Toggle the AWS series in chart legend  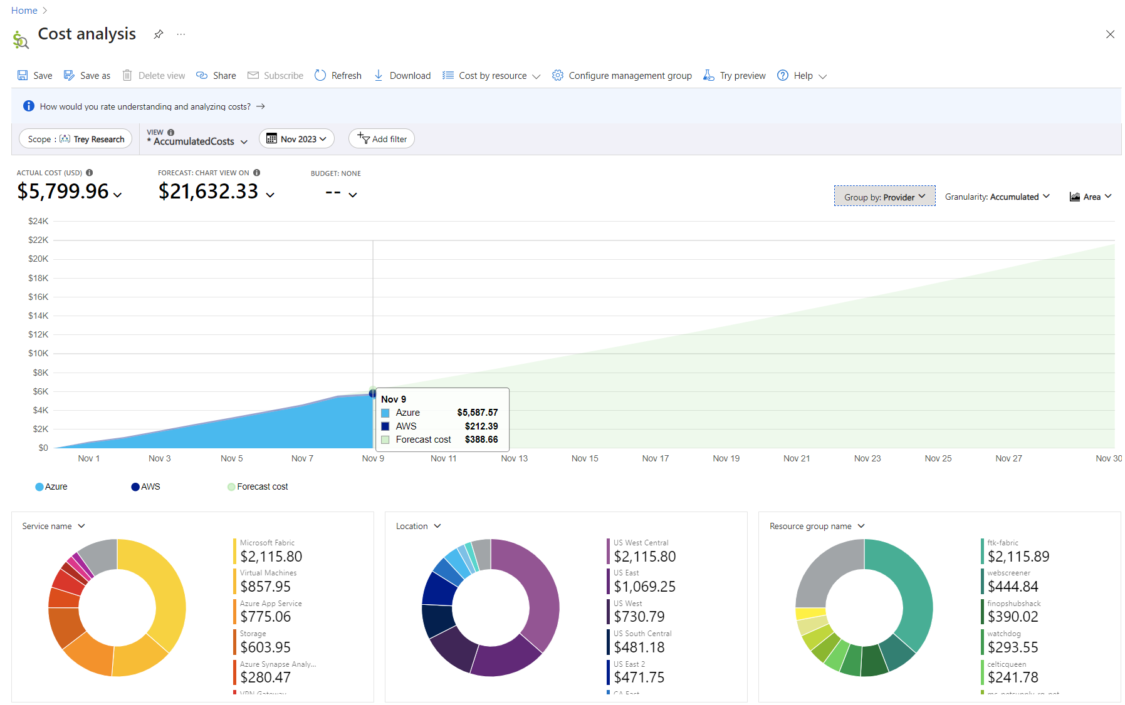tap(145, 486)
